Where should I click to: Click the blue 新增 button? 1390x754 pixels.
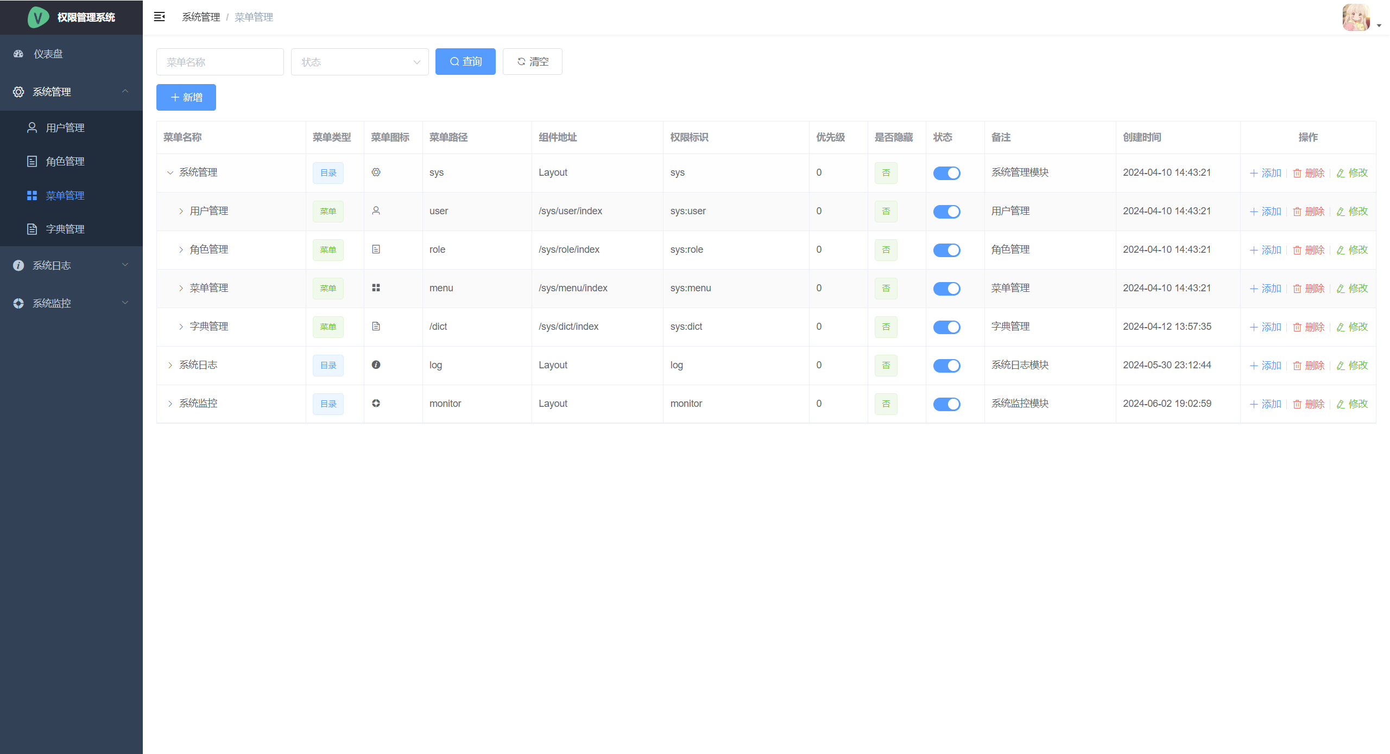(x=186, y=98)
